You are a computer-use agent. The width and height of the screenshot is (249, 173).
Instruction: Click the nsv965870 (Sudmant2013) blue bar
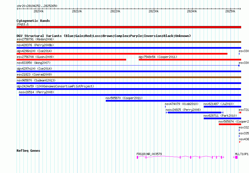(129, 83)
